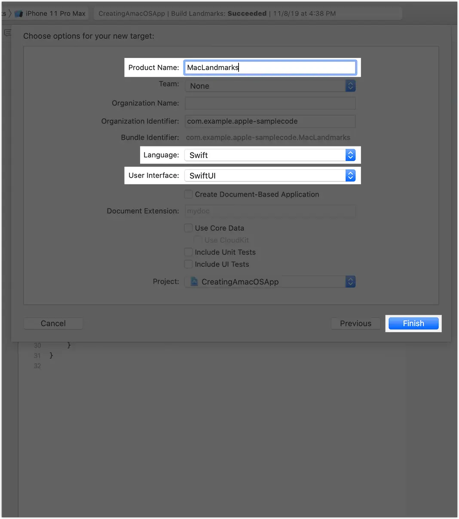
Task: Open the Language dropdown set to Swift
Action: coord(270,155)
